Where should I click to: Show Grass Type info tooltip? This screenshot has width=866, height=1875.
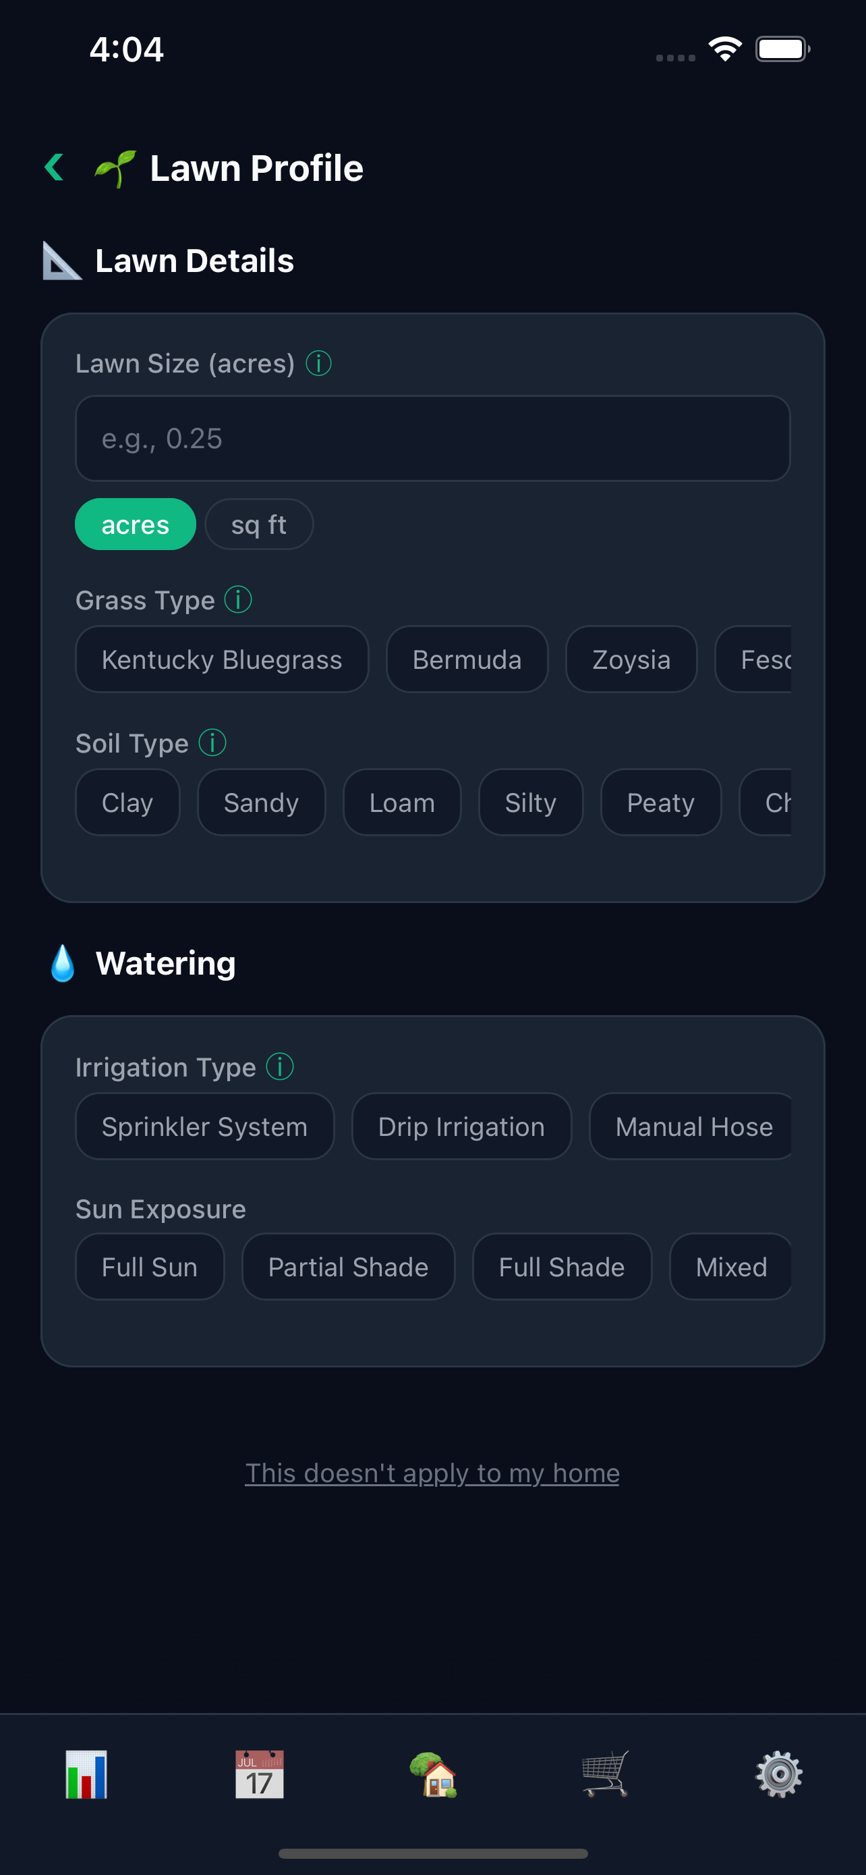[x=238, y=600]
